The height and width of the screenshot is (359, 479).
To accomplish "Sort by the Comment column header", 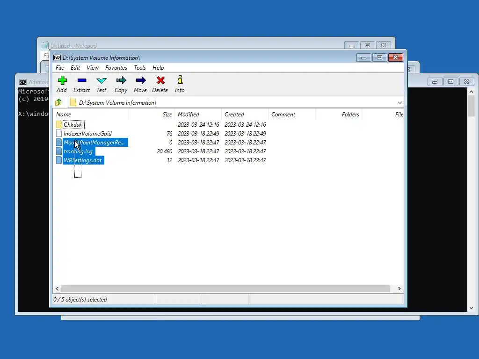I will (291, 115).
